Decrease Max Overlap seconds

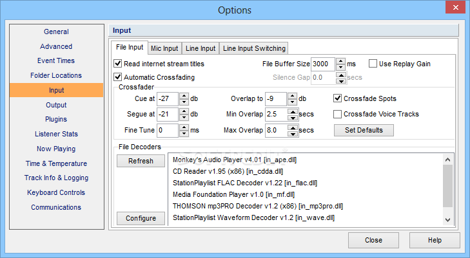pos(292,134)
